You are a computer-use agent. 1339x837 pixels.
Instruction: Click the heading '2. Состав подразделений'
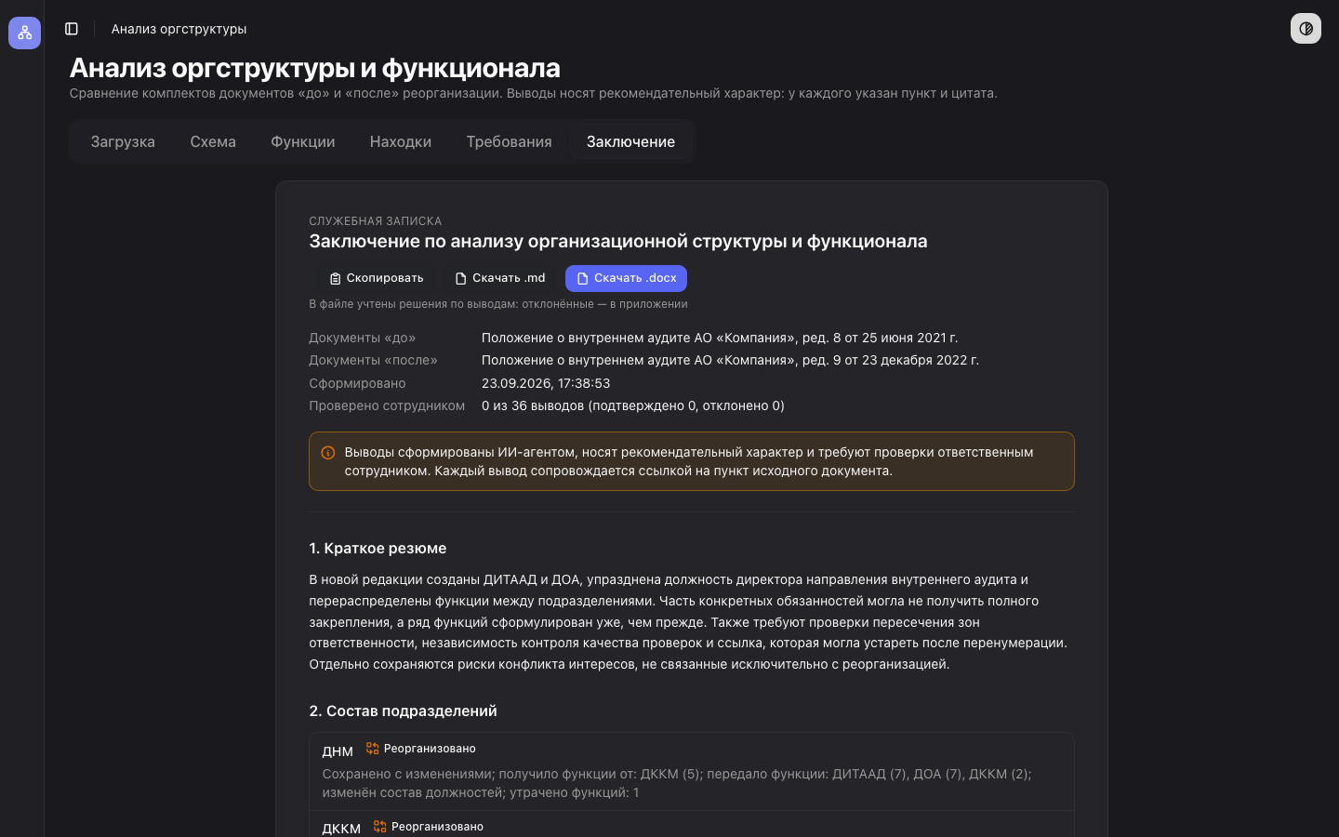(x=403, y=711)
